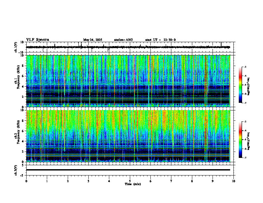
Task: Click the "start UT = 22:30:0" header text
Action: pos(160,40)
